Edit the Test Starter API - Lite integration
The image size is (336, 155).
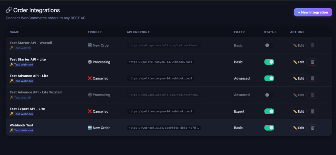point(298,62)
